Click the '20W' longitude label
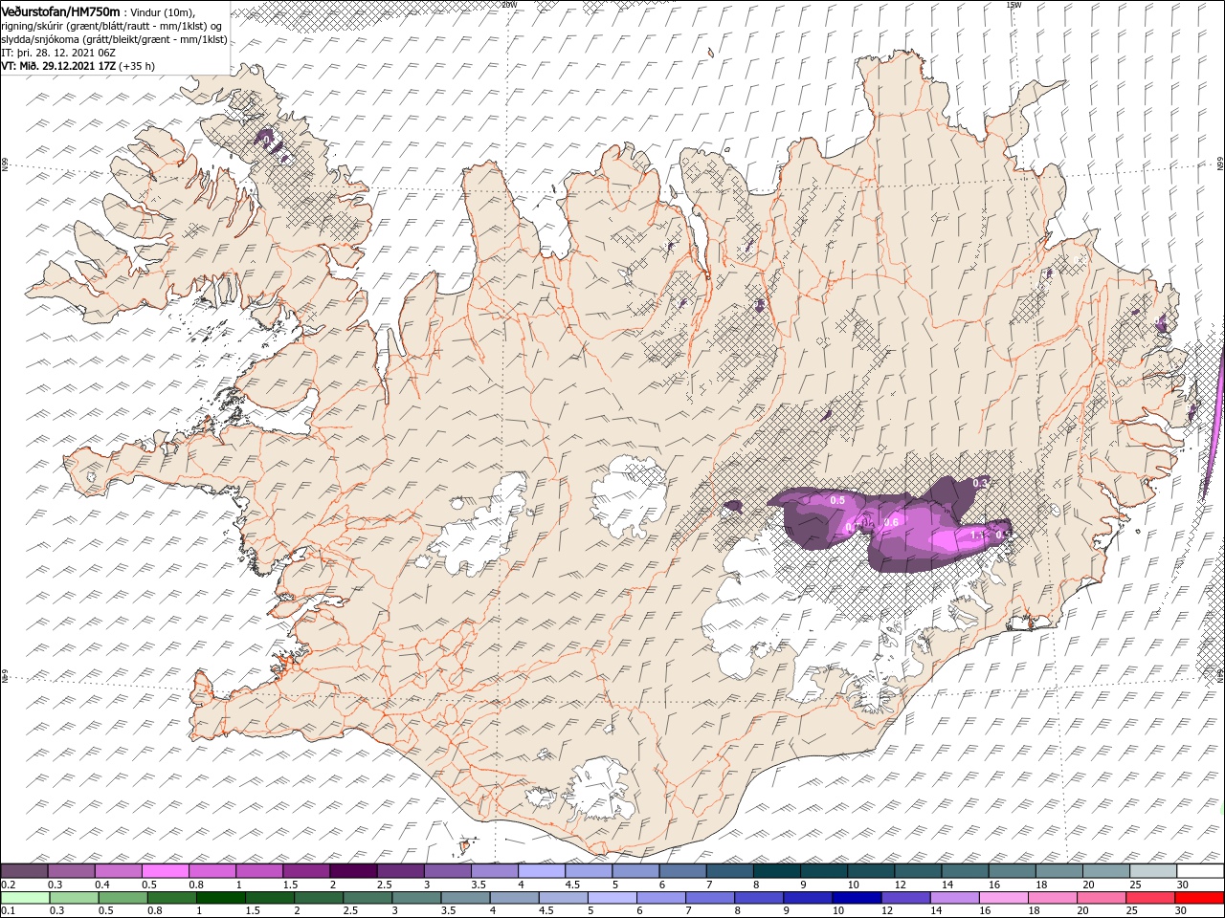 pyautogui.click(x=509, y=5)
